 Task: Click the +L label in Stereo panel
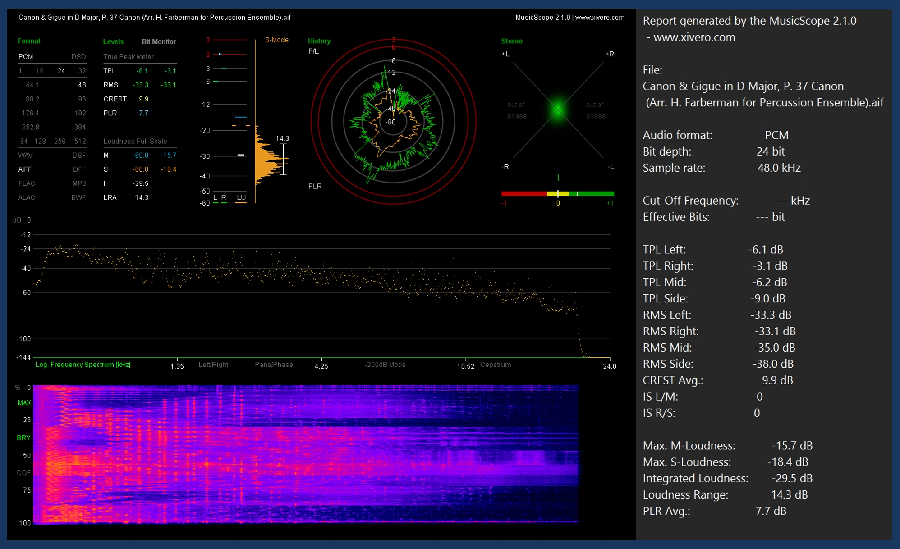pyautogui.click(x=505, y=54)
